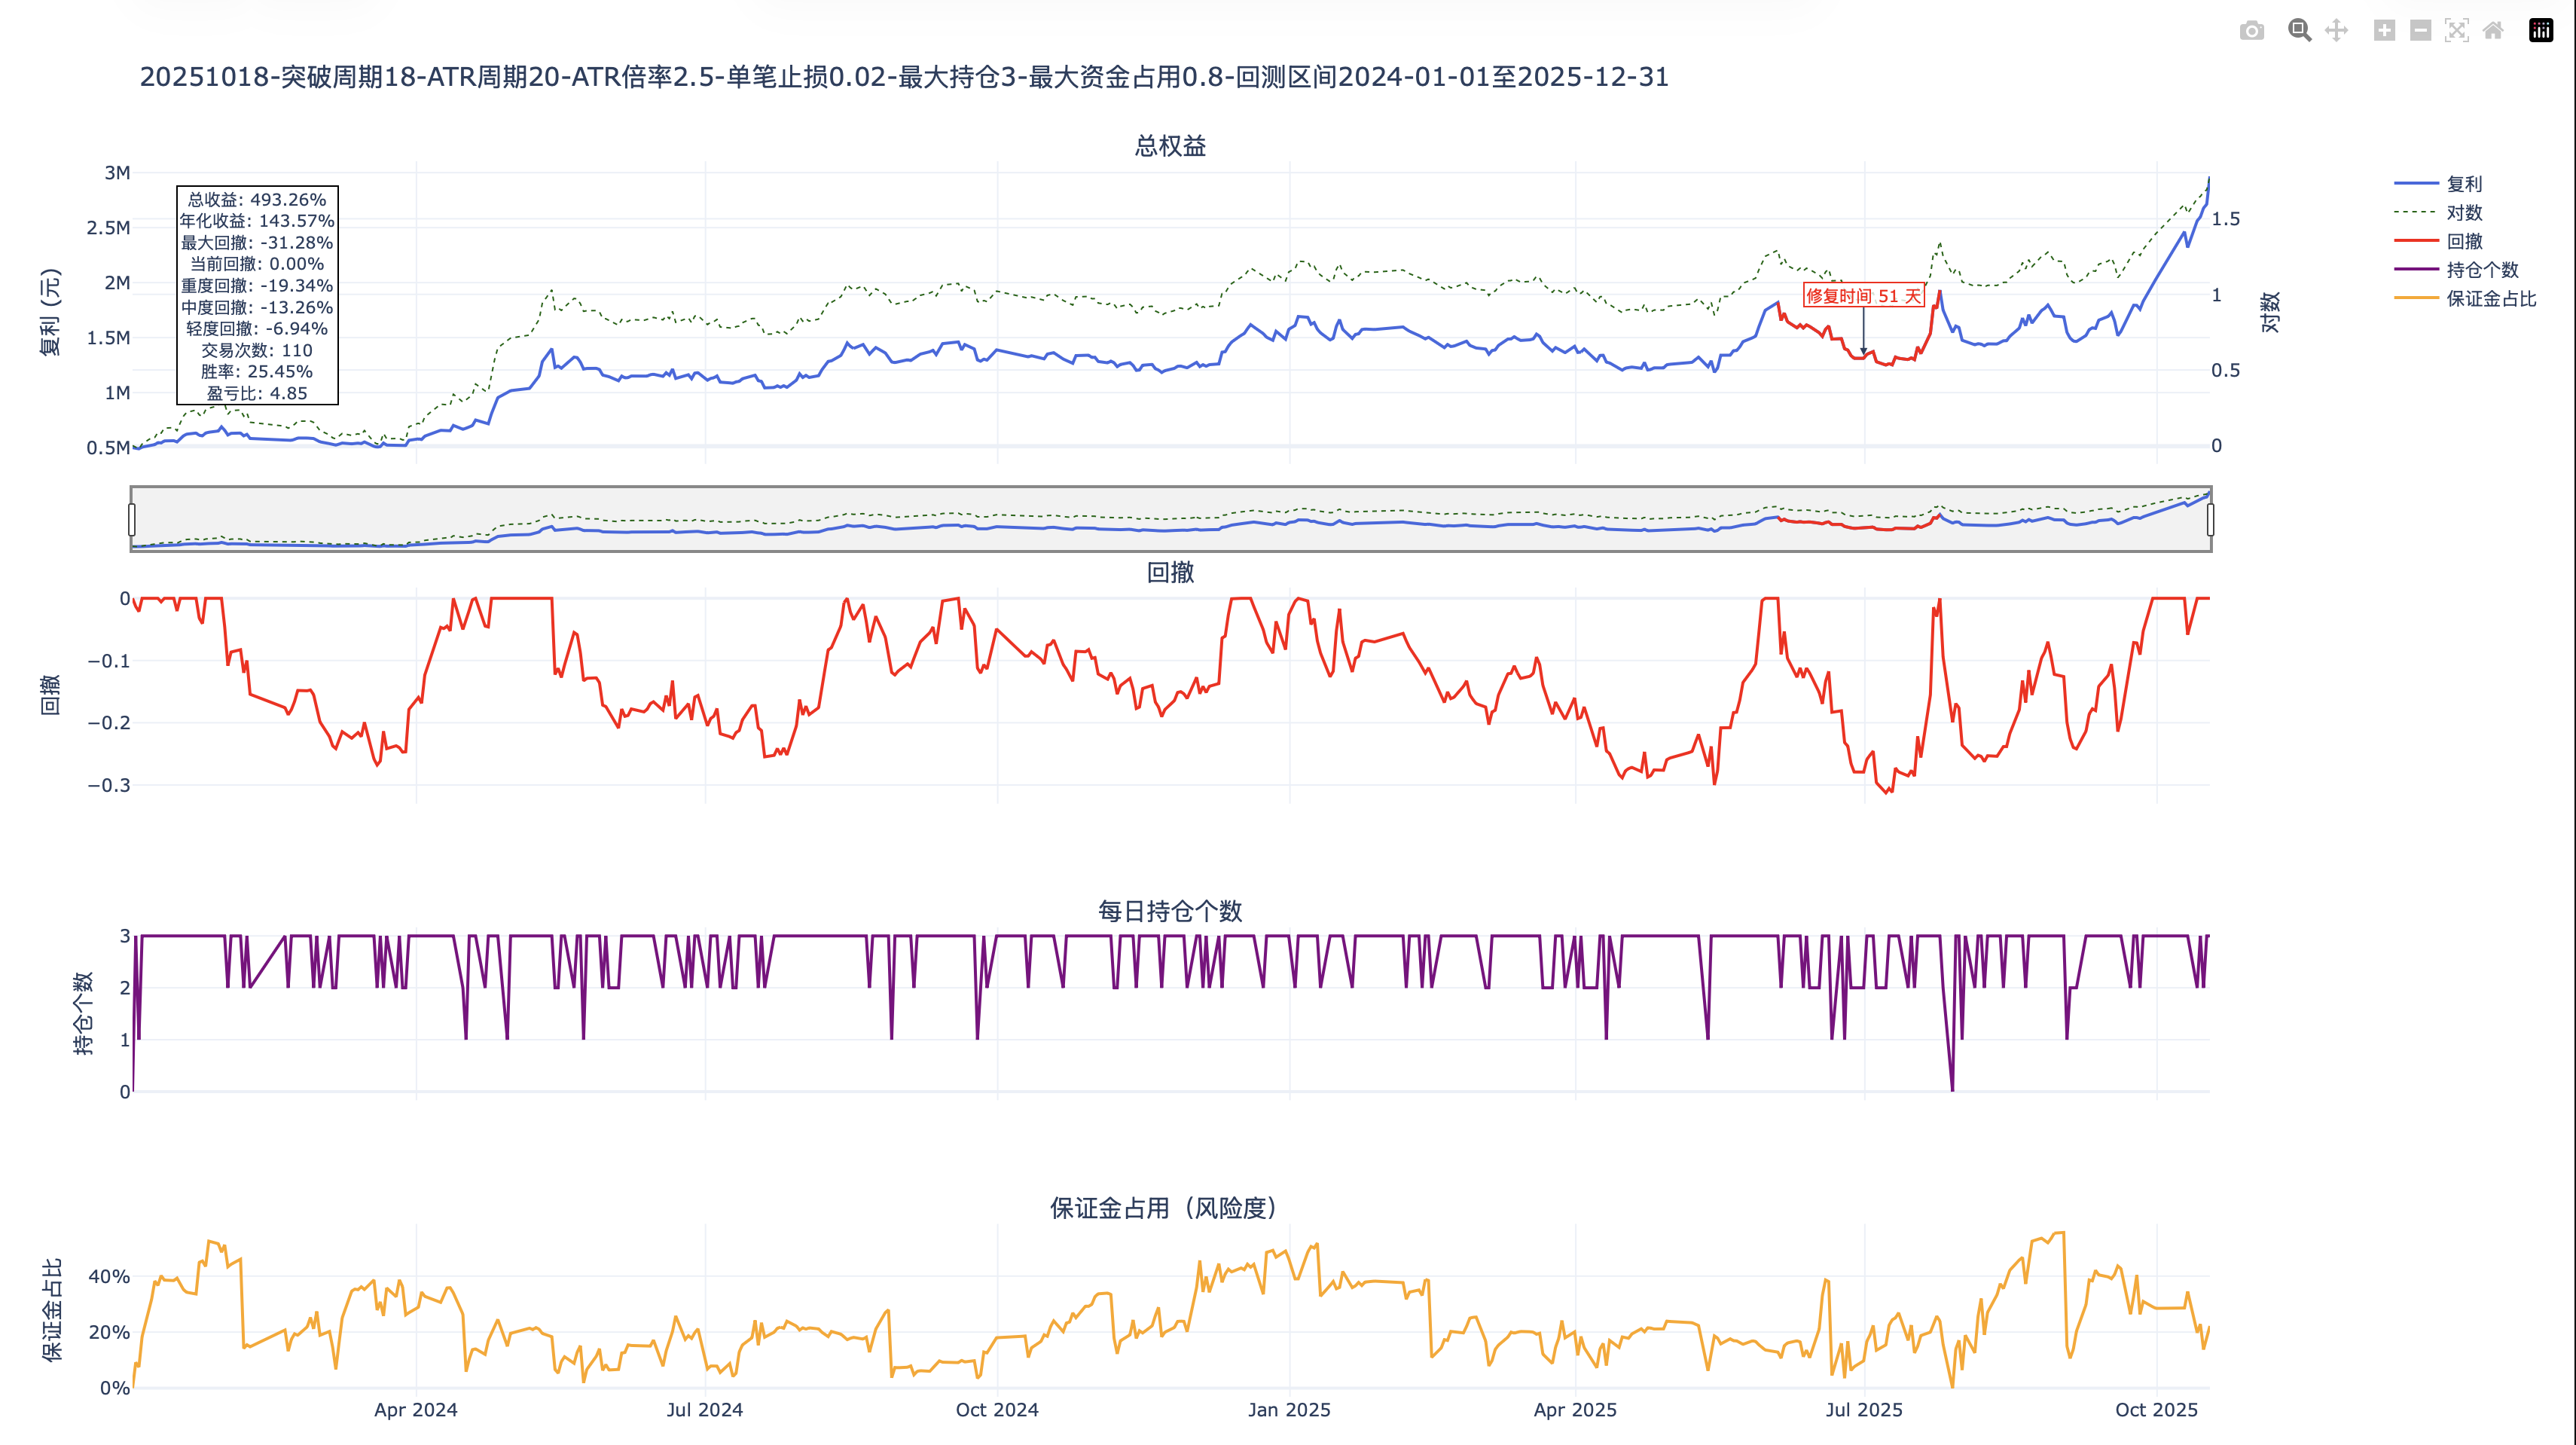This screenshot has width=2576, height=1445.
Task: Select the Zoom tool in the modebar
Action: 2298,30
